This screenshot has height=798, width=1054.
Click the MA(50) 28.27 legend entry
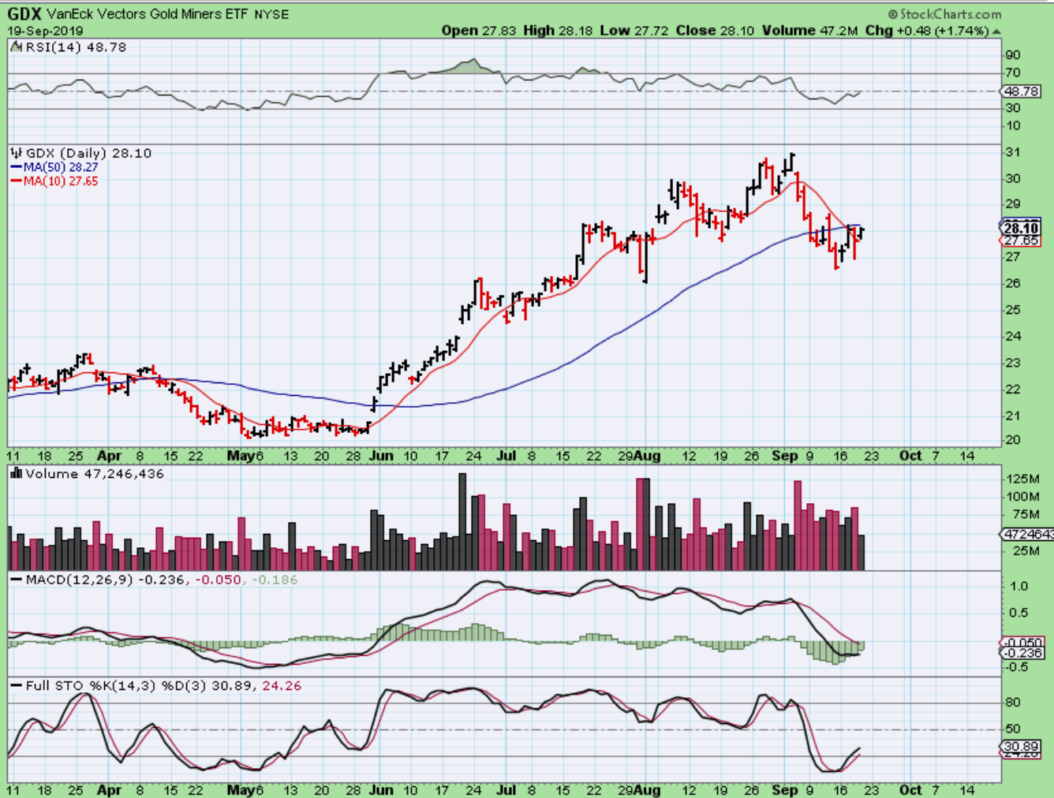pos(61,167)
